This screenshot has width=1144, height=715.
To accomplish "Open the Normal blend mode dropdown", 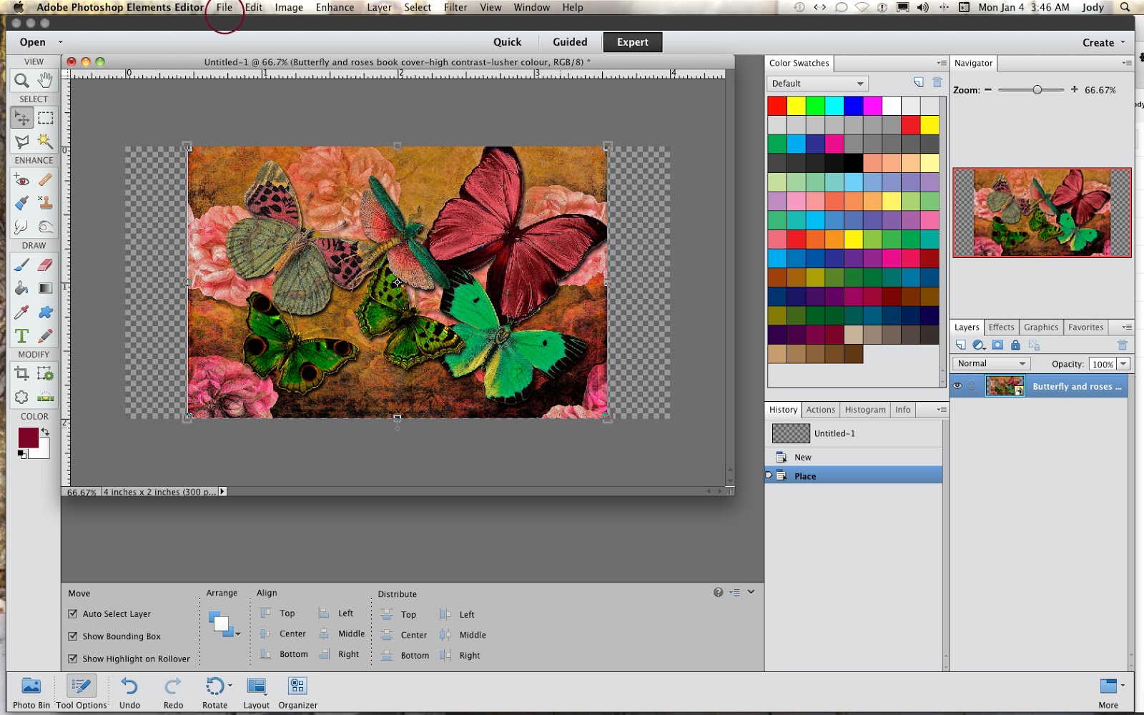I will coord(991,364).
